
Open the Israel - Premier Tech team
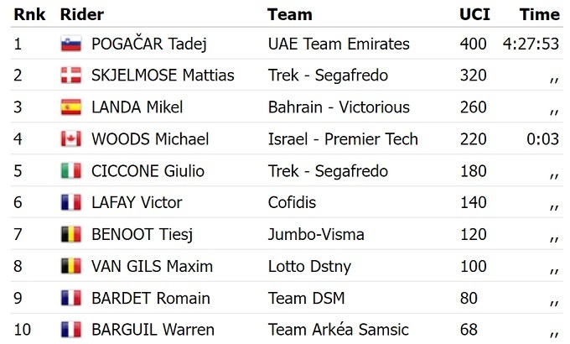343,139
